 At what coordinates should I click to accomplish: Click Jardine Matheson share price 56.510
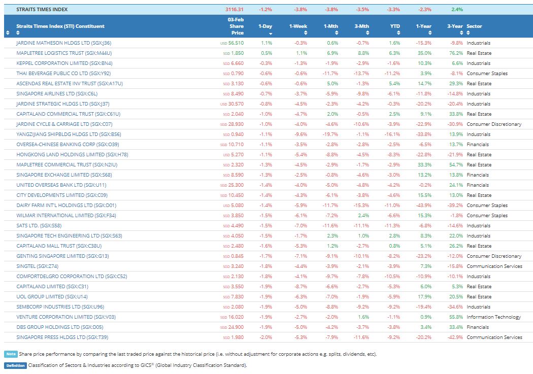pyautogui.click(x=236, y=43)
